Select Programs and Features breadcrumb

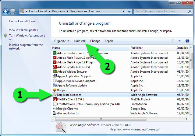tap(85, 11)
